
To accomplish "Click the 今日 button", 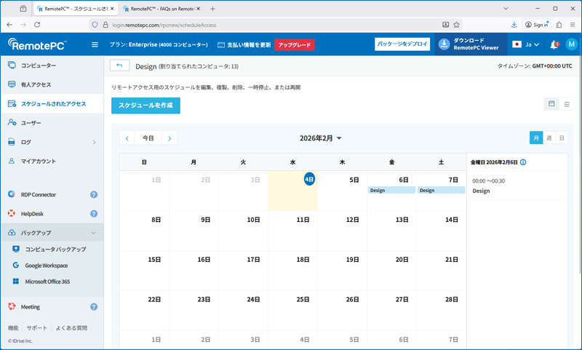I will 148,138.
